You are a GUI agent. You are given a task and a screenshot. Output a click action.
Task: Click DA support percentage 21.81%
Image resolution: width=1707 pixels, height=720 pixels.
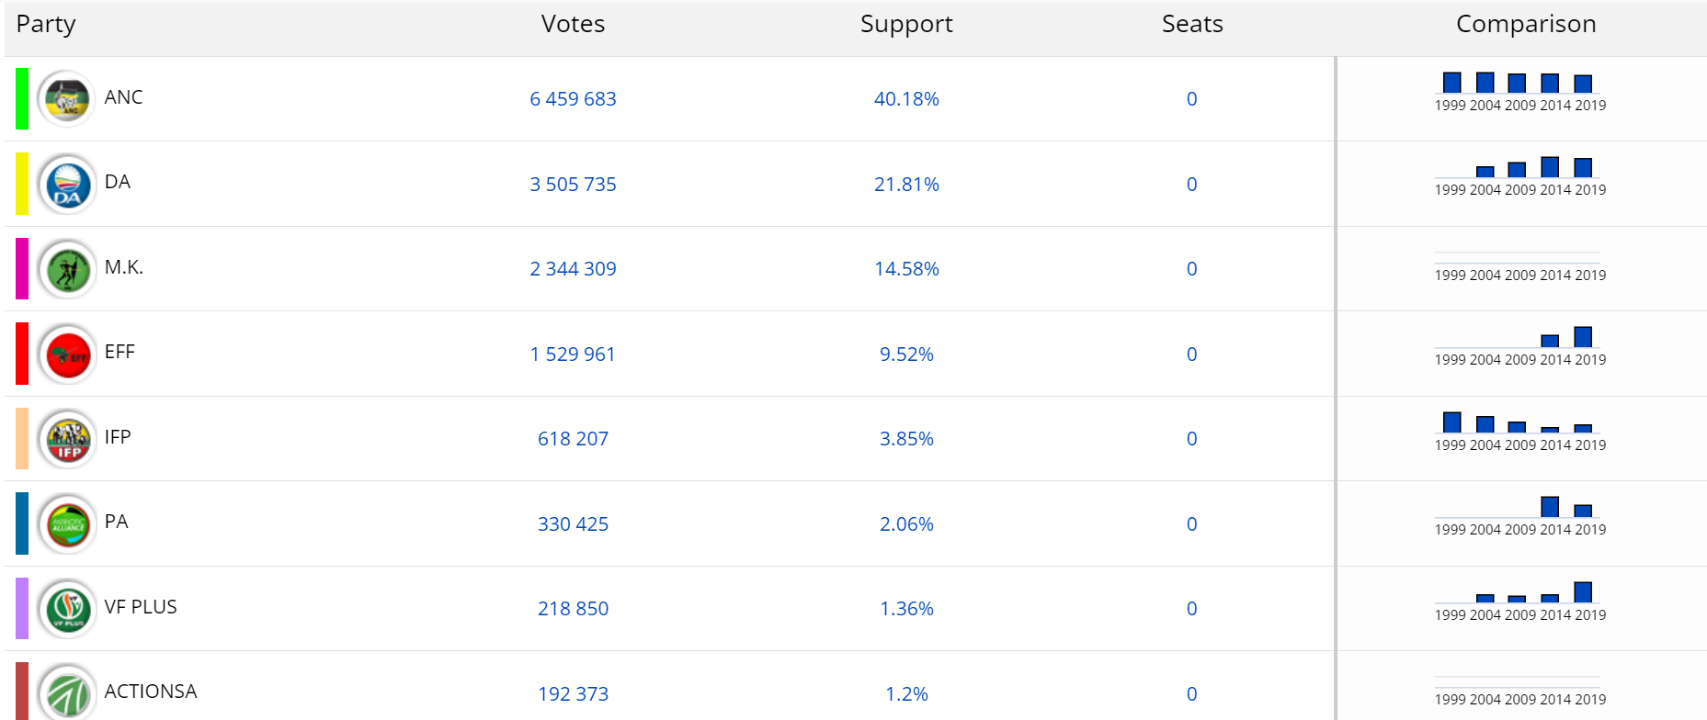click(x=906, y=185)
